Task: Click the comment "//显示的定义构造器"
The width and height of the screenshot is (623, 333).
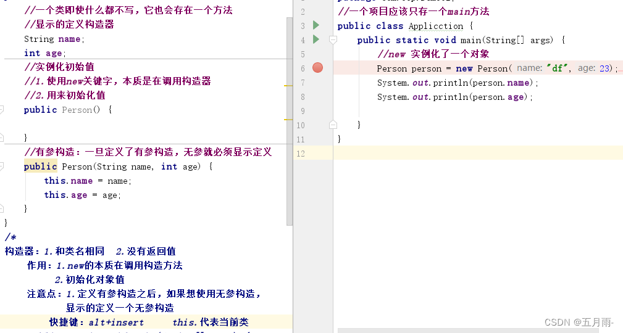Action: 69,24
